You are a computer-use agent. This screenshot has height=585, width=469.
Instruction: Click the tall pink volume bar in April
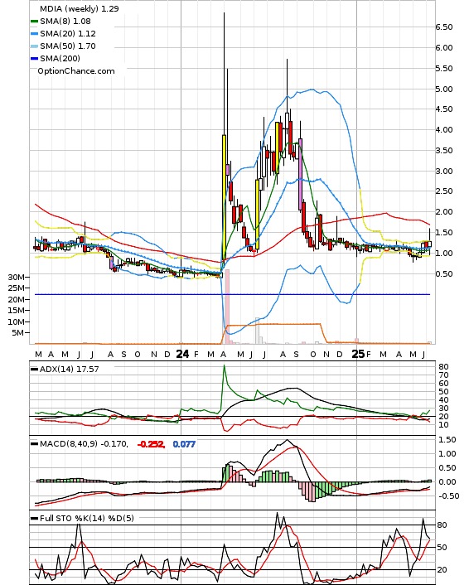coord(227,307)
